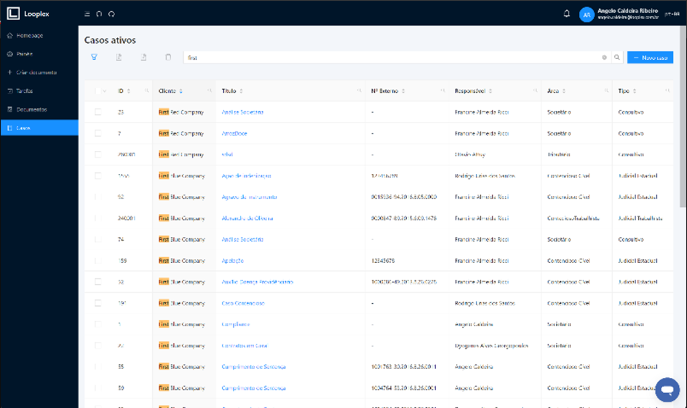Click the first document export icon after the filter
The width and height of the screenshot is (687, 408).
coord(119,57)
